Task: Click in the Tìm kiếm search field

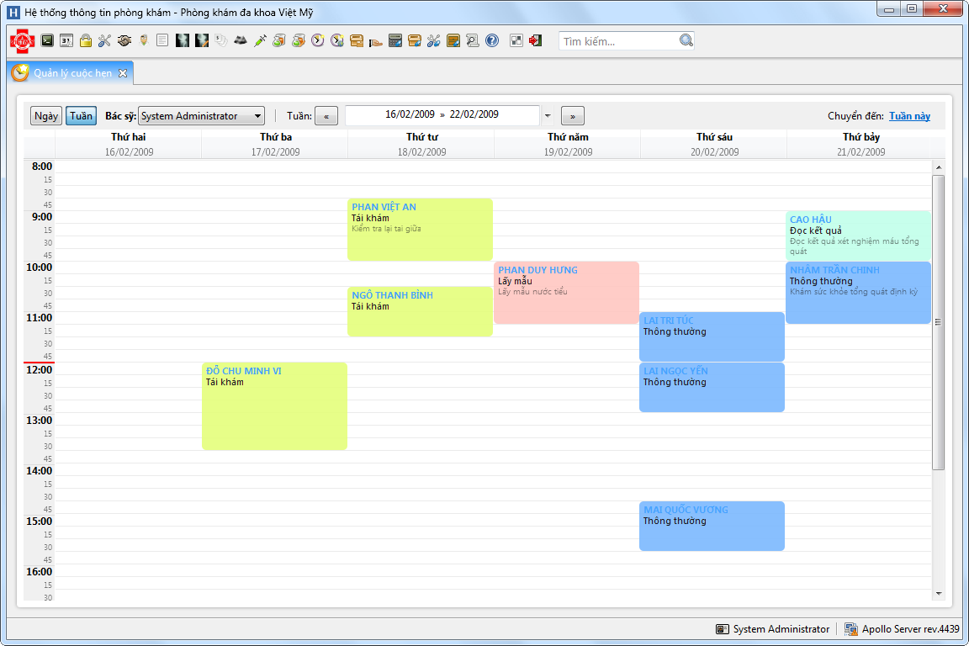Action: click(618, 41)
